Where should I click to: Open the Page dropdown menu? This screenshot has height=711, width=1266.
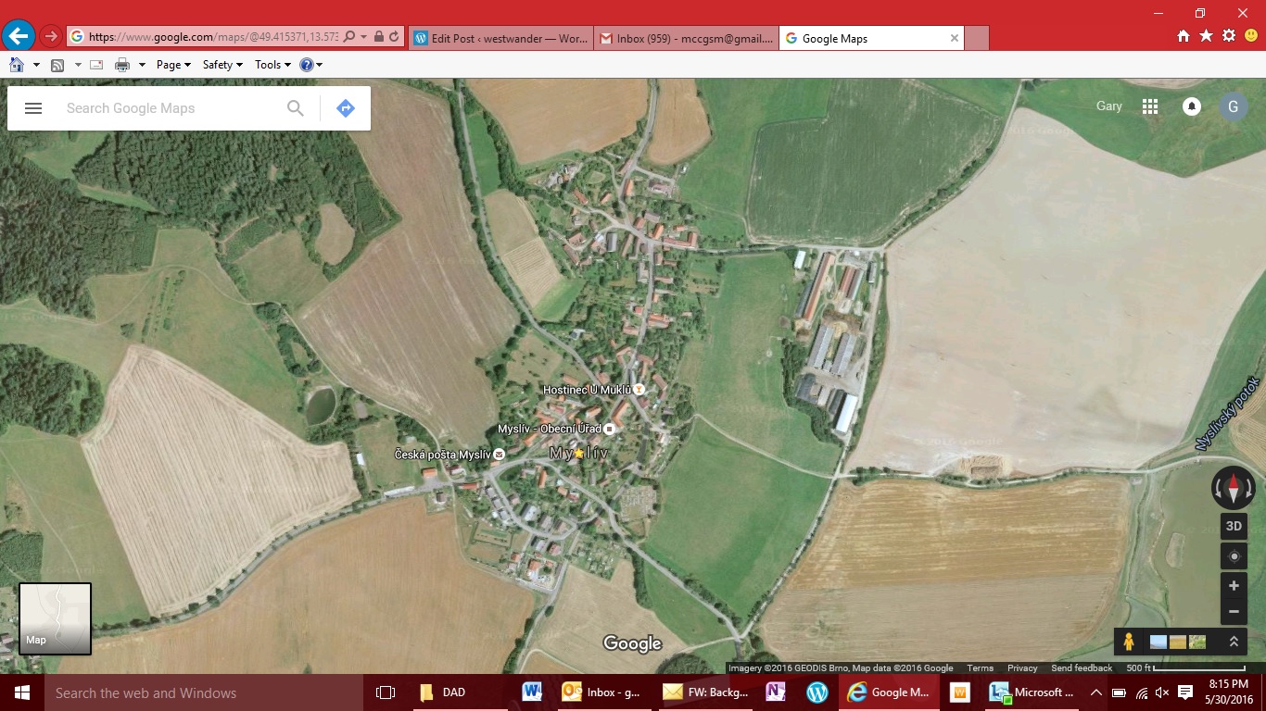[173, 65]
